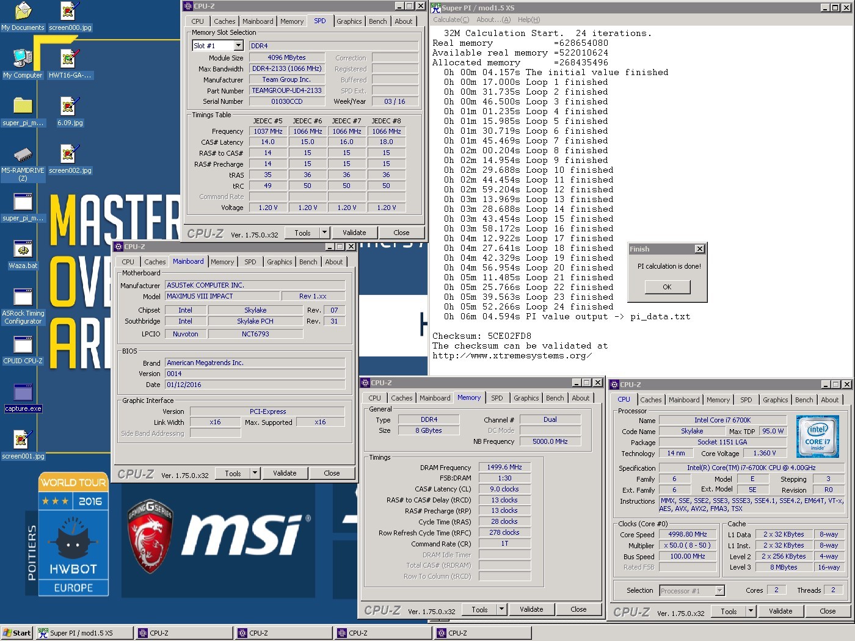The width and height of the screenshot is (855, 641).
Task: Expand Tools dropdown arrow in CPU window
Action: (751, 611)
